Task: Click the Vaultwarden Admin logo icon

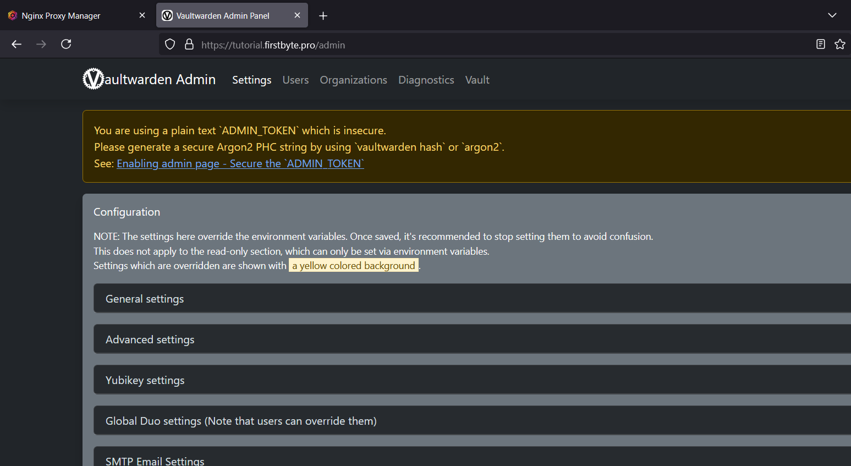Action: [93, 79]
